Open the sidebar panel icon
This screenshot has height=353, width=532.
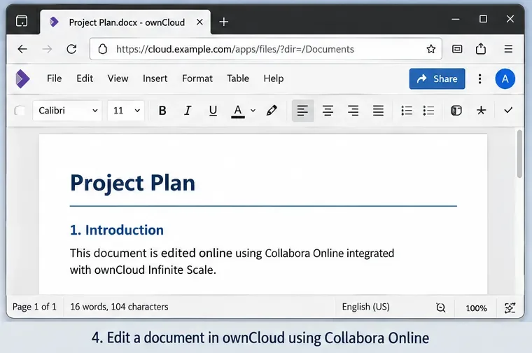click(x=456, y=111)
